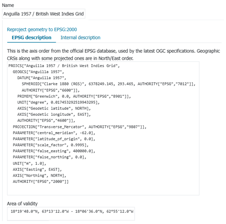Click the AXIS Geodetic latitude line
The width and height of the screenshot is (226, 224).
tap(54, 108)
